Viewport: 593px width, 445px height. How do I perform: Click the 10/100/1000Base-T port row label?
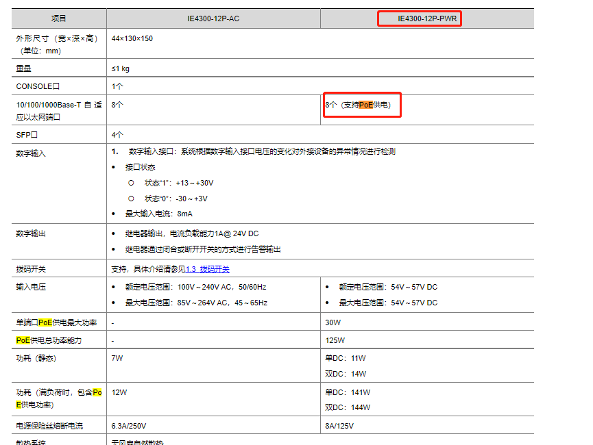(x=59, y=111)
